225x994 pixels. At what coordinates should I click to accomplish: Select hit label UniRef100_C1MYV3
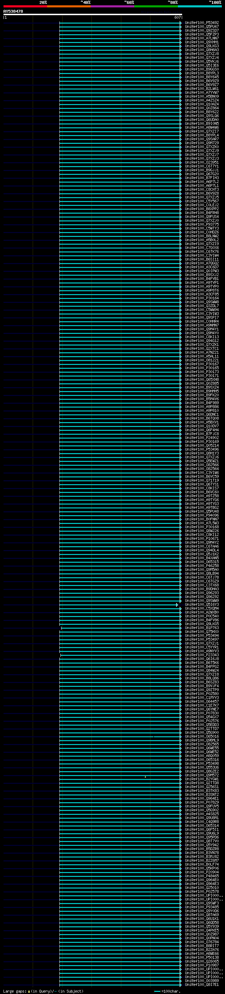coord(202,698)
